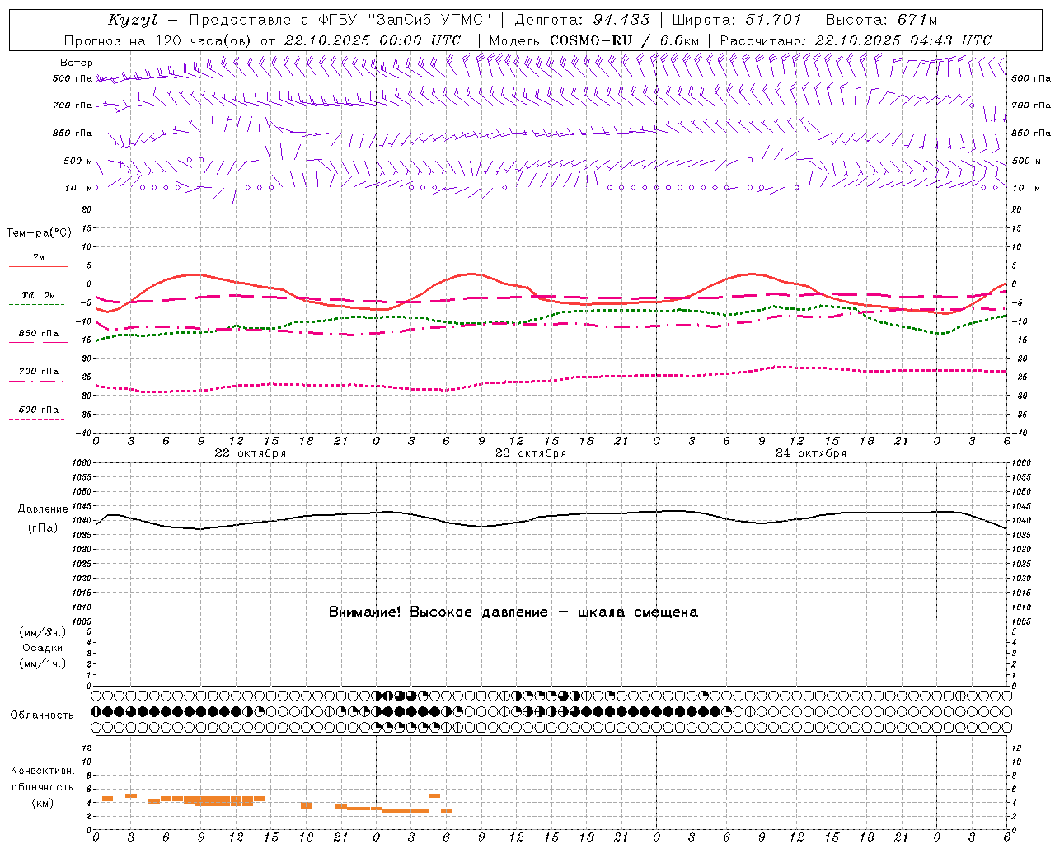The width and height of the screenshot is (1055, 844).
Task: Click the "Облачность" cloud cover label
Action: coord(42,715)
